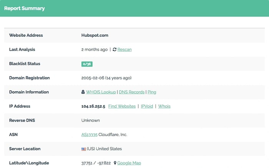The image size is (269, 168).
Task: Click the domain registration date 2005-02-06
Action: (x=93, y=78)
